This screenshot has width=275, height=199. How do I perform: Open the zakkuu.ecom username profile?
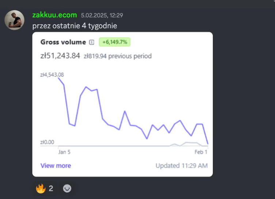(54, 15)
